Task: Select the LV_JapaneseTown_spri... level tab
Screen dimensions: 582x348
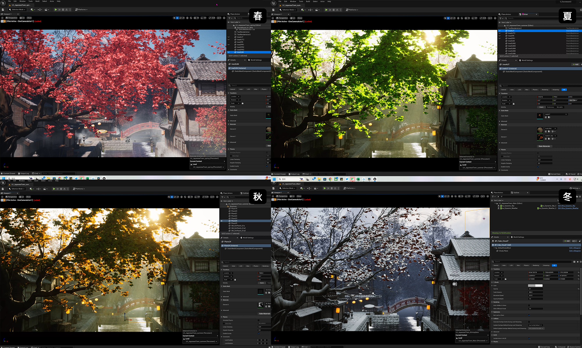Action: 20,5
